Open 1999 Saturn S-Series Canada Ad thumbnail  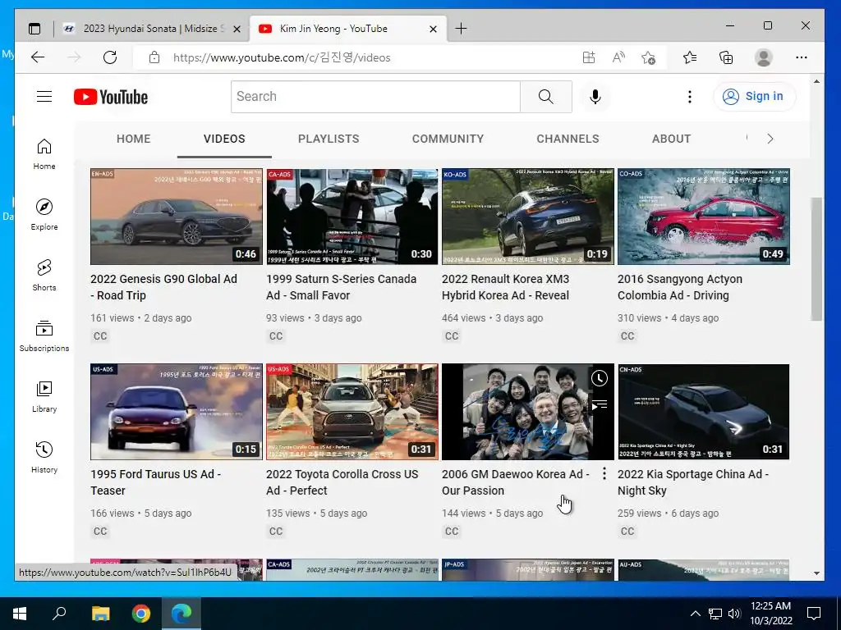click(x=352, y=217)
